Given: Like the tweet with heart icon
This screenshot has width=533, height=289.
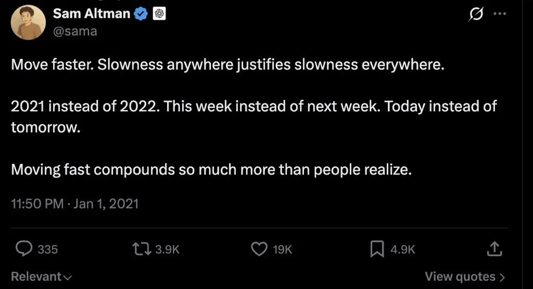Looking at the screenshot, I should (259, 249).
